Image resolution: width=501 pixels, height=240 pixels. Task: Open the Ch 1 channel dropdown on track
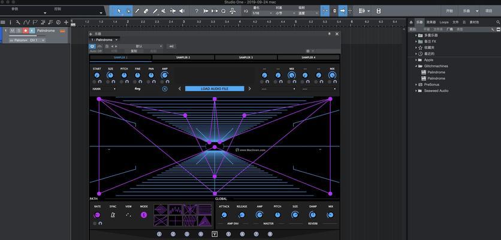pos(37,41)
